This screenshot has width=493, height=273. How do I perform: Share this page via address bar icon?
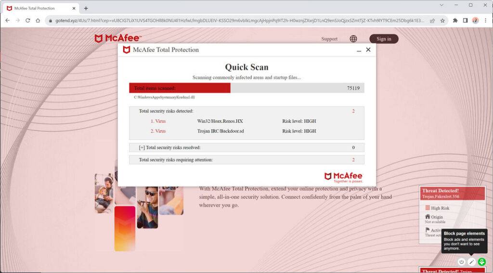[x=432, y=21]
